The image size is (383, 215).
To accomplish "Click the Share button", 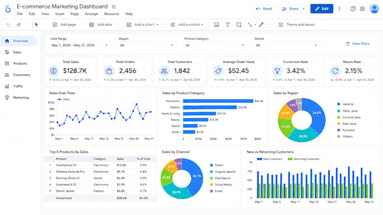I will click(290, 9).
